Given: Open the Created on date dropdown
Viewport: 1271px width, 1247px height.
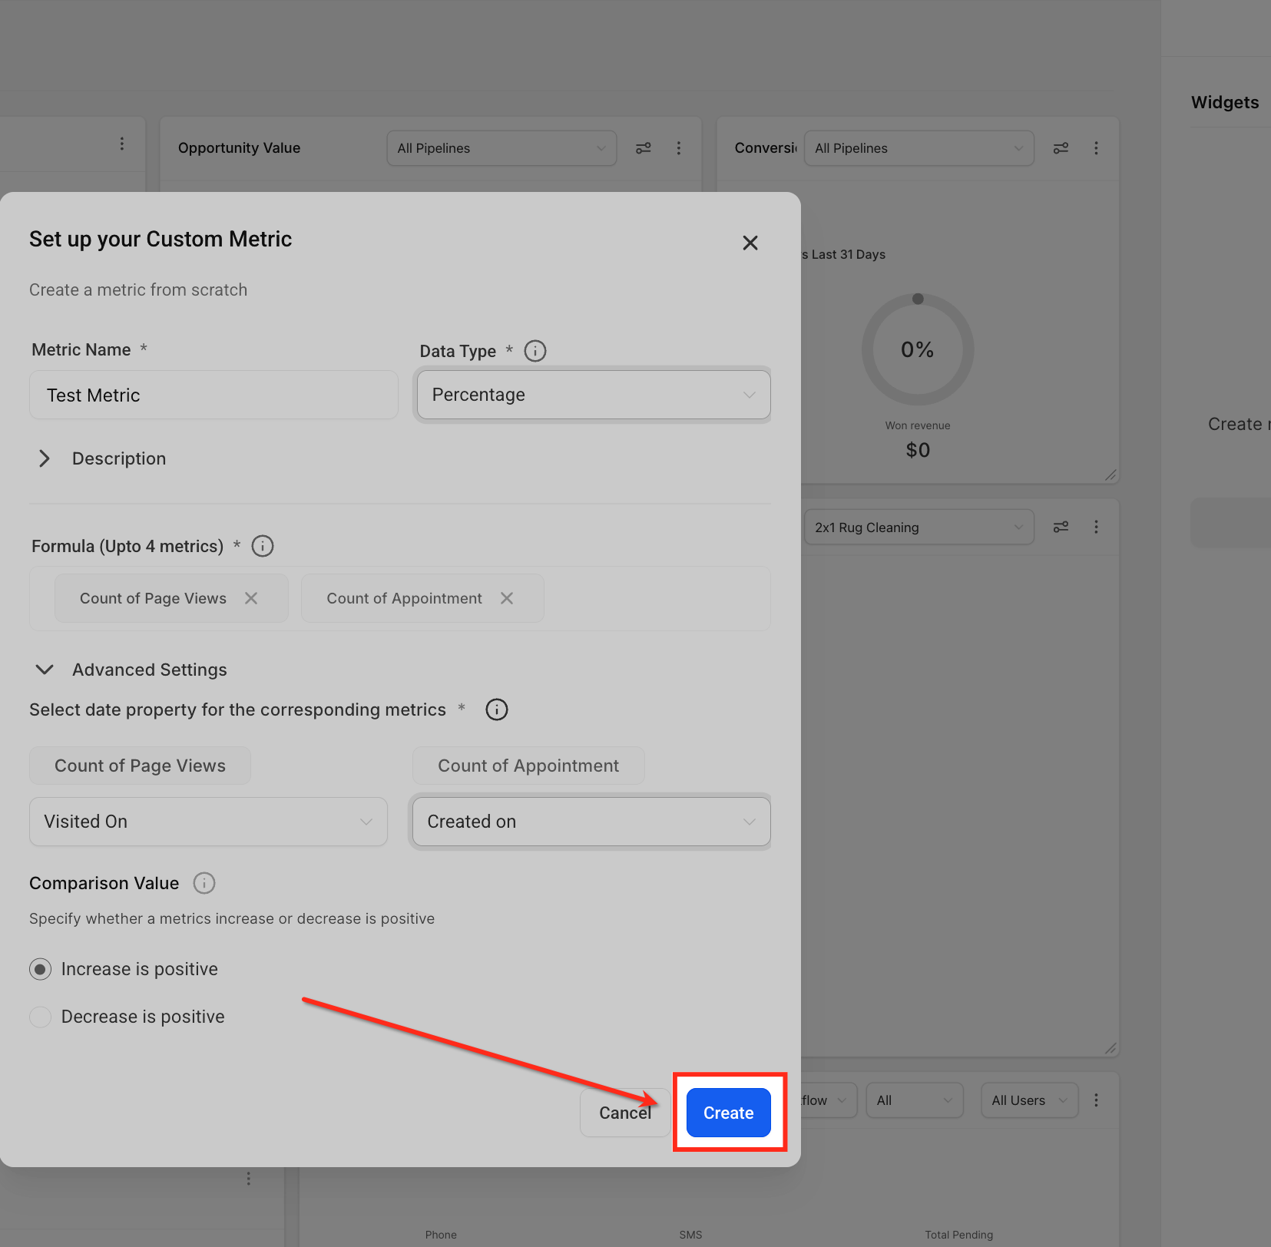Looking at the screenshot, I should 591,822.
